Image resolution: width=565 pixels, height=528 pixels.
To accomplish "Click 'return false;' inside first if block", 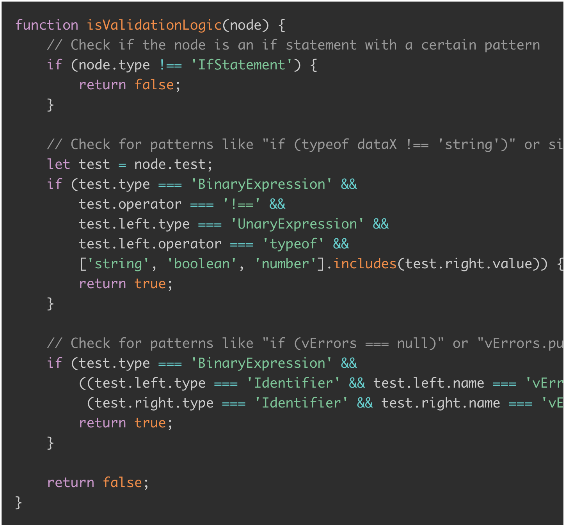I will [130, 85].
